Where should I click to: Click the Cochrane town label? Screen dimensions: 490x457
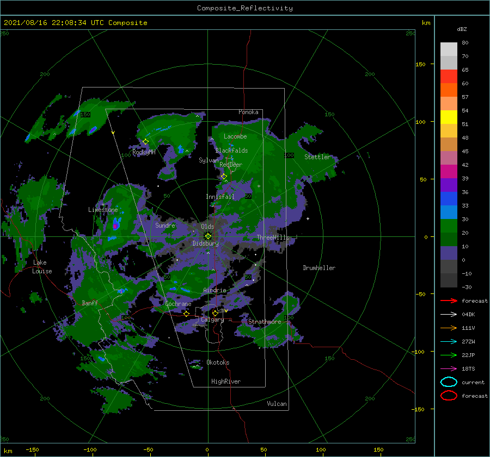(x=178, y=304)
